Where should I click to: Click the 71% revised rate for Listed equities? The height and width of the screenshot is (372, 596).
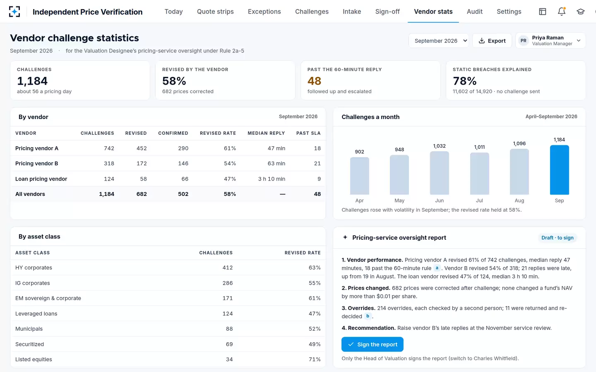point(315,360)
